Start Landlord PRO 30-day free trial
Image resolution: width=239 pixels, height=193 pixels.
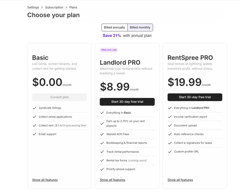pos(127,102)
